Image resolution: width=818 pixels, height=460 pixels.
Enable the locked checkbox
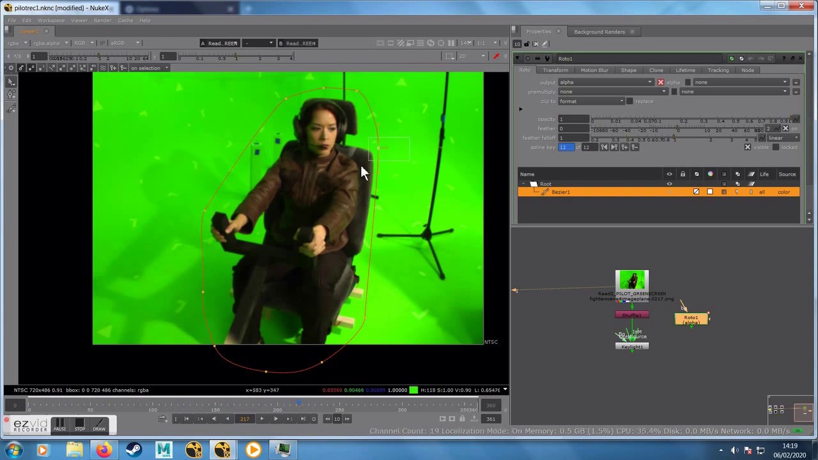(776, 148)
